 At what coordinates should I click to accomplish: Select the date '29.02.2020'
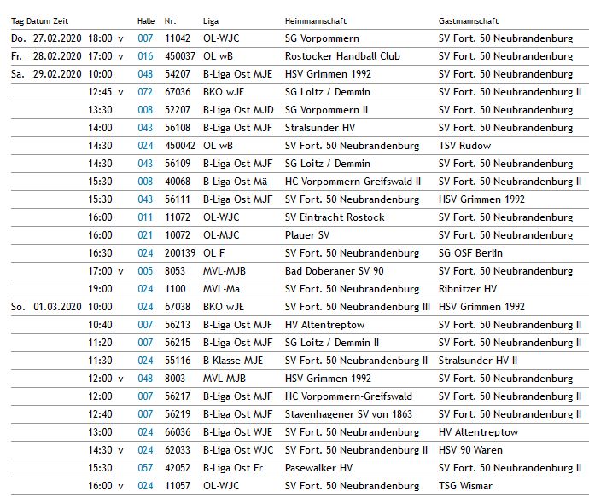tap(57, 74)
